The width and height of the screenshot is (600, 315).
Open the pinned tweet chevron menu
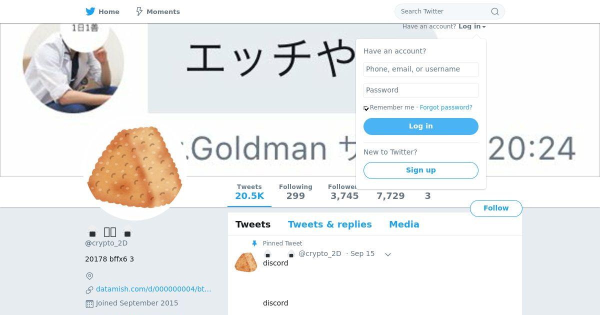tap(387, 254)
